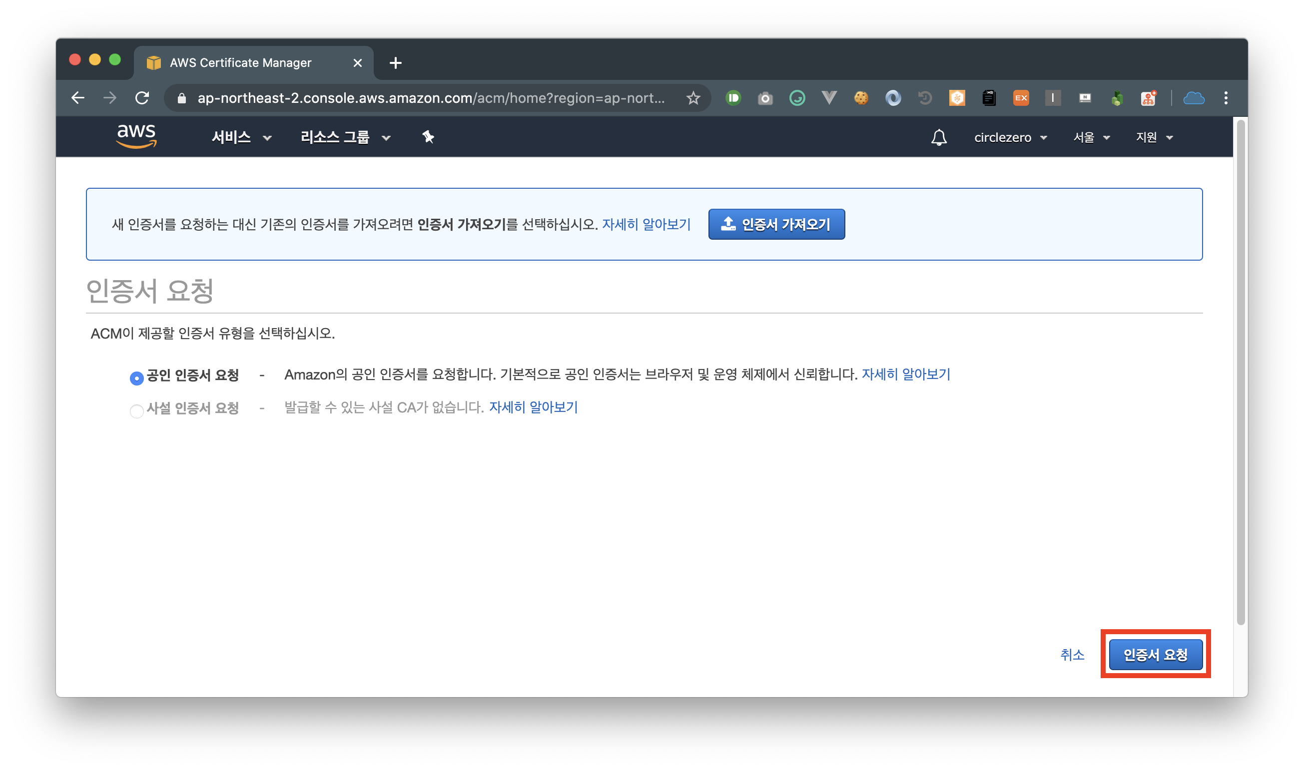The height and width of the screenshot is (771, 1304).
Task: Click the camera screenshot extension icon
Action: tap(765, 98)
